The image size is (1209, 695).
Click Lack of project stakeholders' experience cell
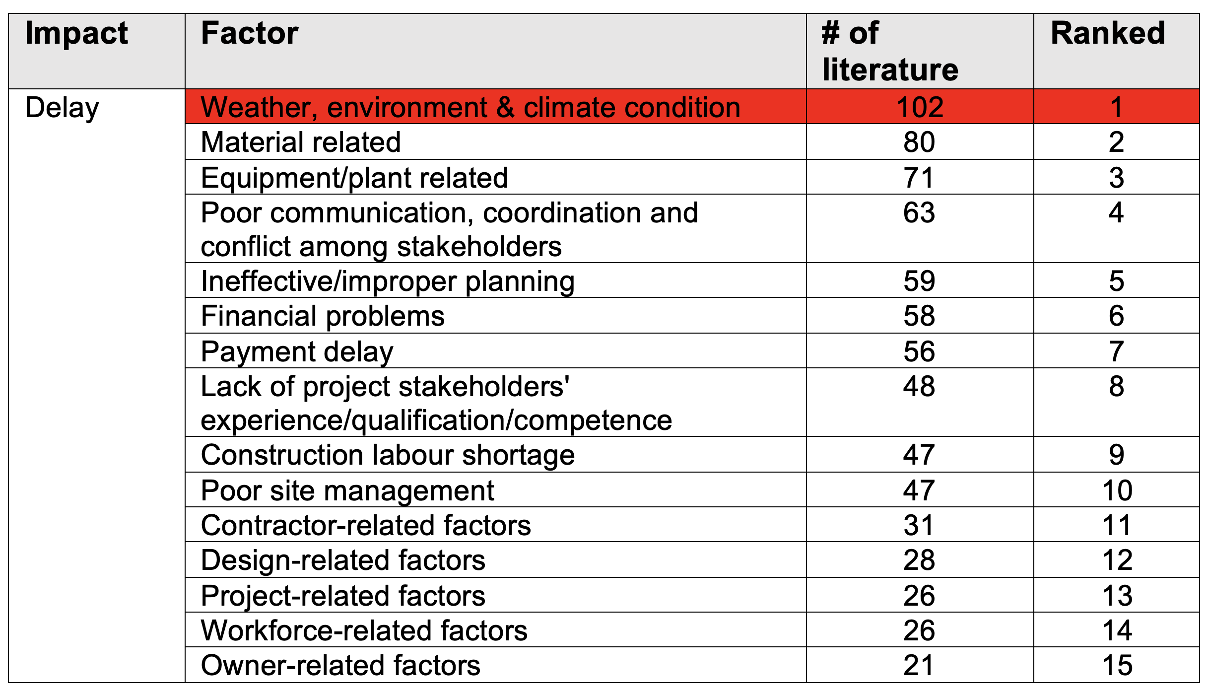436,403
